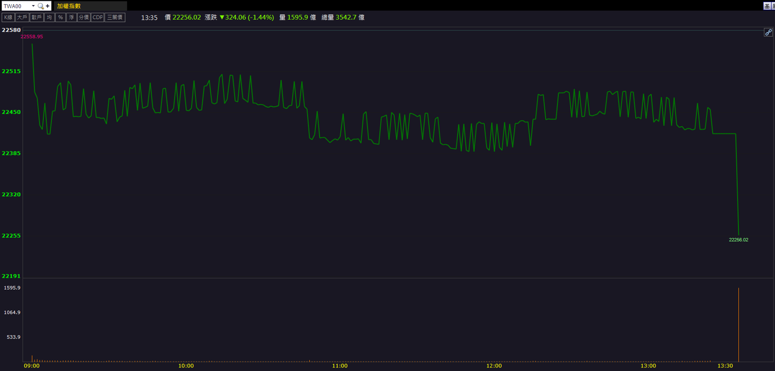Click the high marker label 22558.95
The width and height of the screenshot is (775, 371).
coord(32,37)
